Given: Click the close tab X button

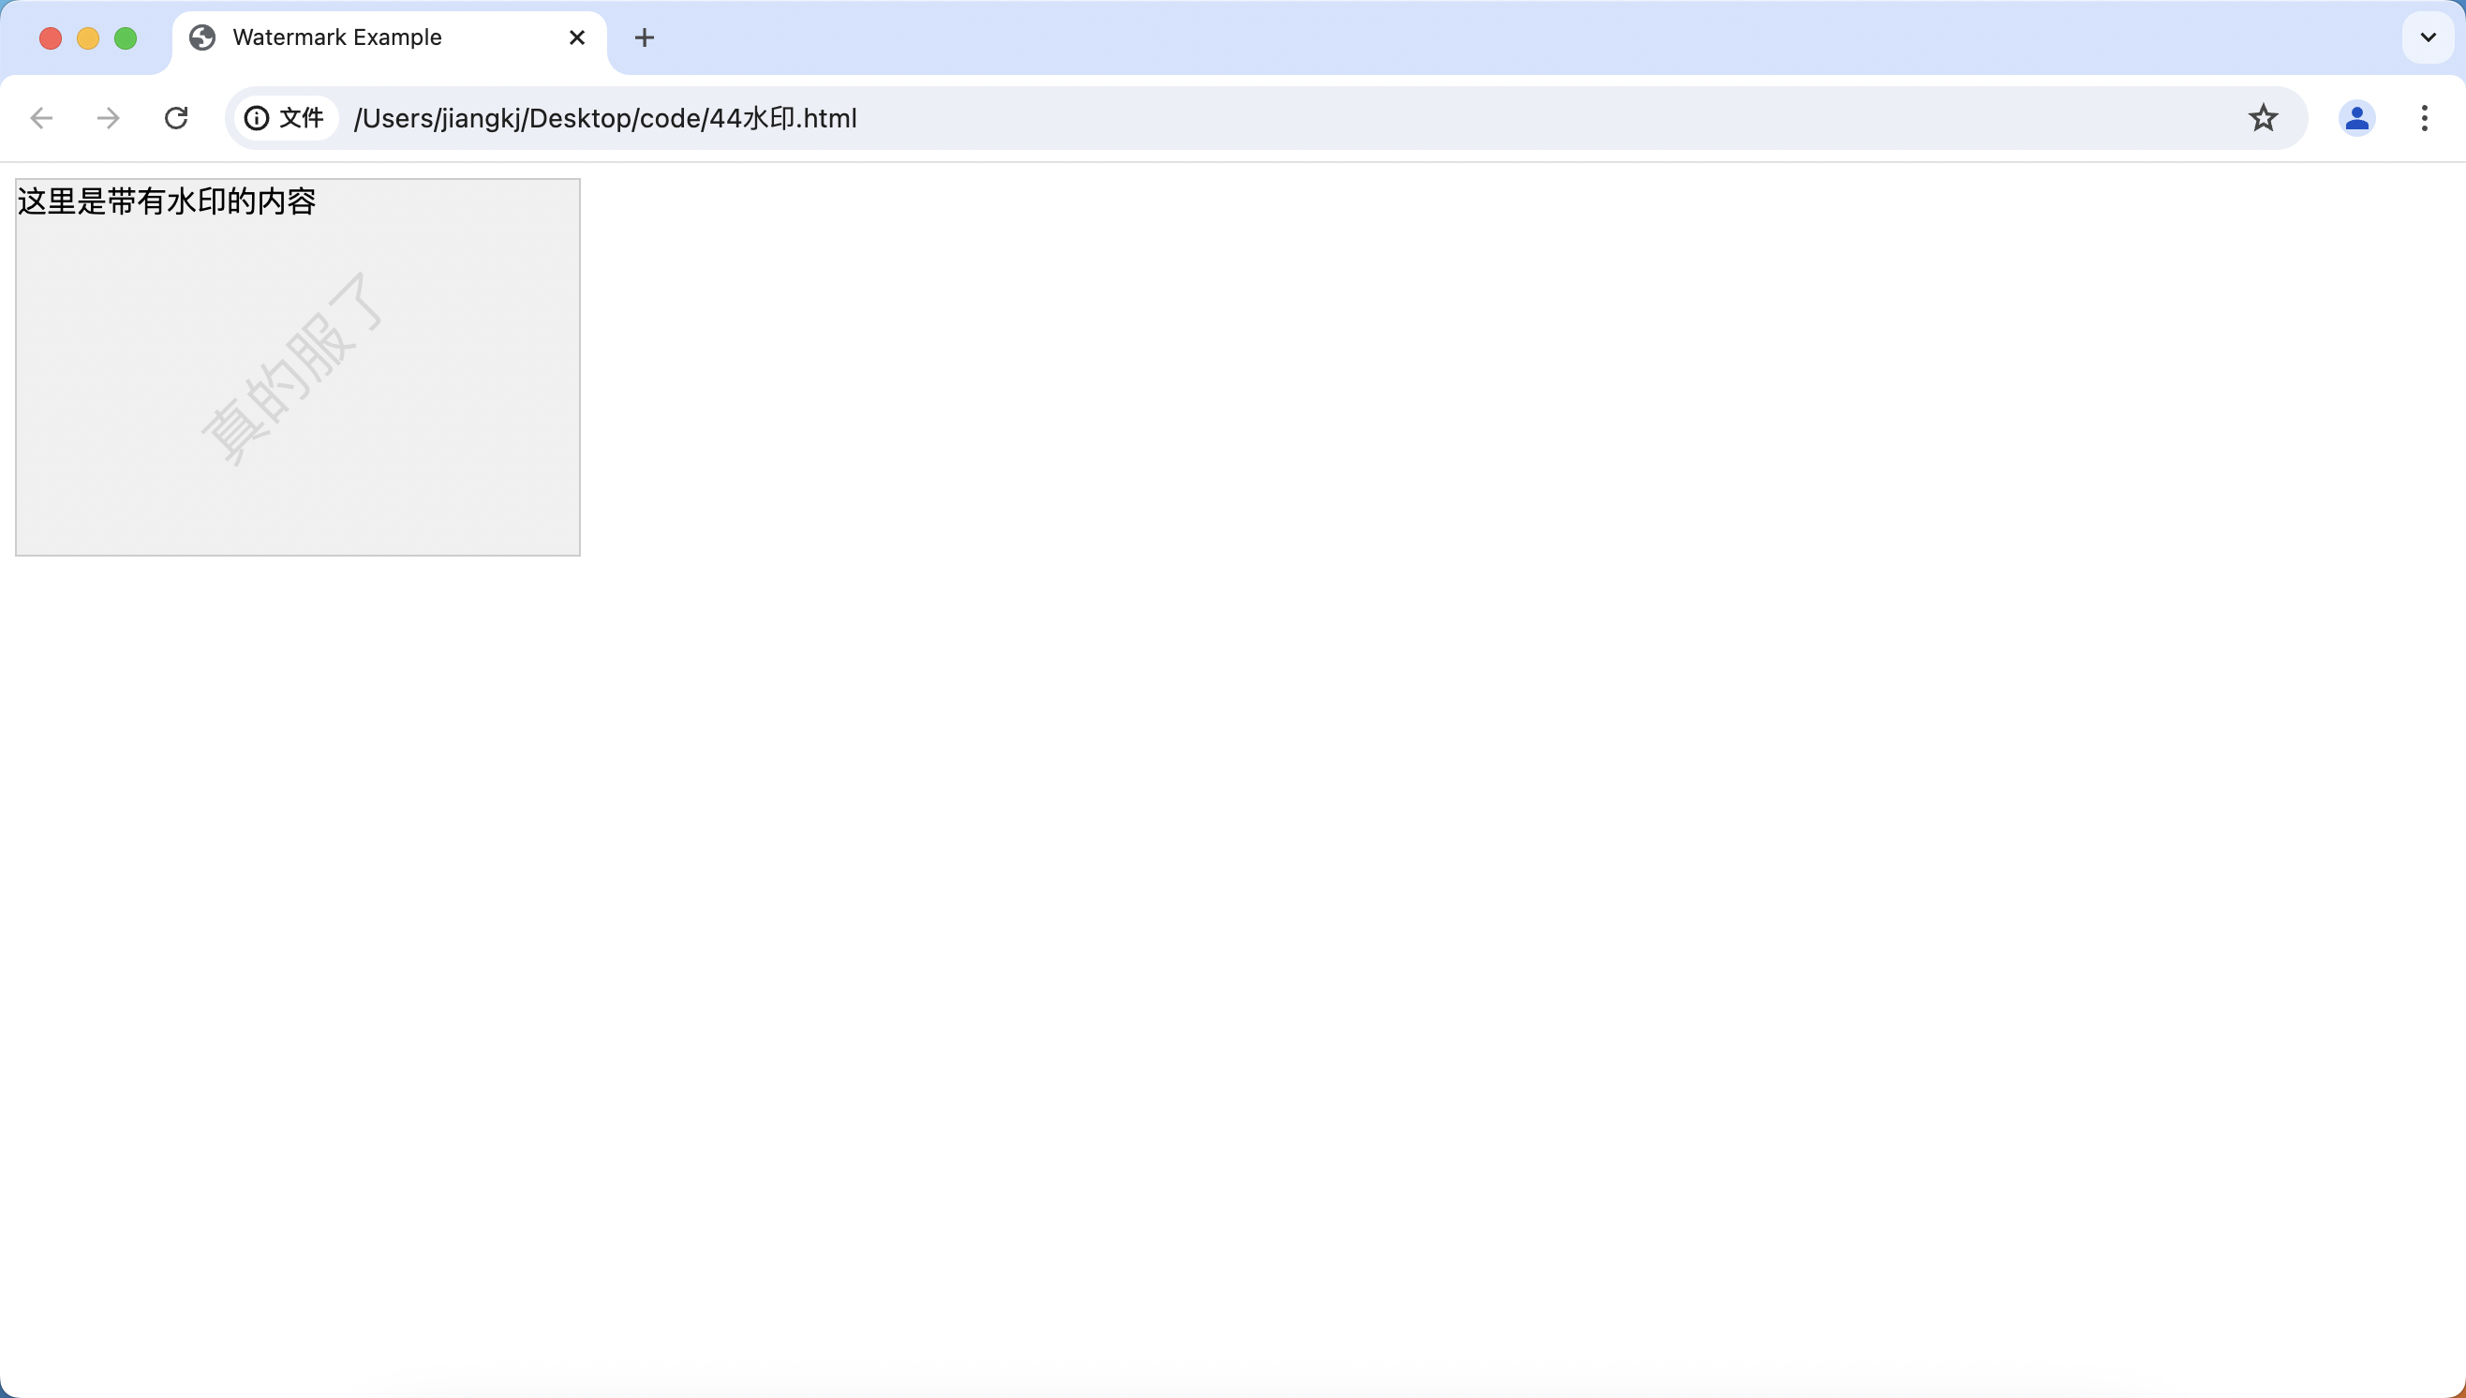Looking at the screenshot, I should pyautogui.click(x=576, y=37).
